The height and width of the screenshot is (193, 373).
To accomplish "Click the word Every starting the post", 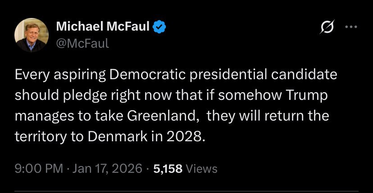I will [x=30, y=74].
